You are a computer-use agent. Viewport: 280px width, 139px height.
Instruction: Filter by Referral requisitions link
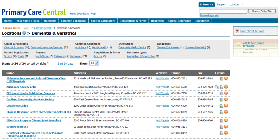pyautogui.click(x=98, y=56)
